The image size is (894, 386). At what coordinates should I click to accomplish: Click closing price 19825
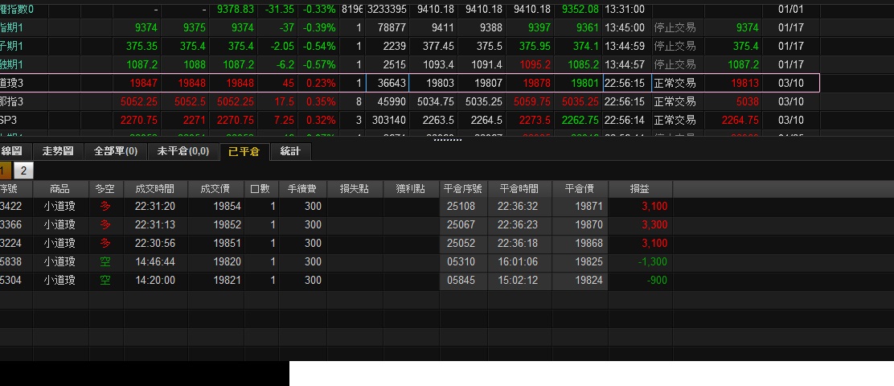point(589,261)
